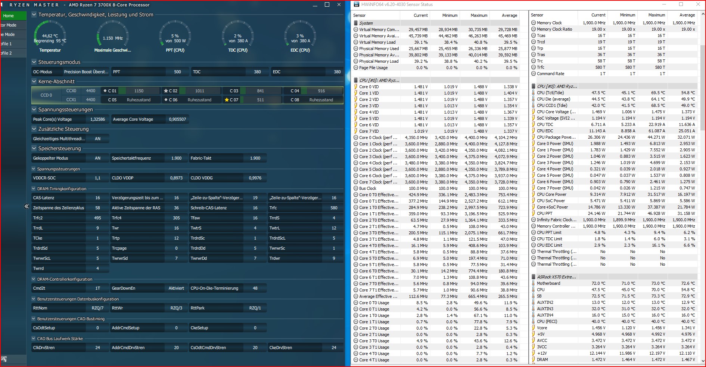Select the Profile 2 sidebar tab
706x367 pixels.
(x=13, y=53)
